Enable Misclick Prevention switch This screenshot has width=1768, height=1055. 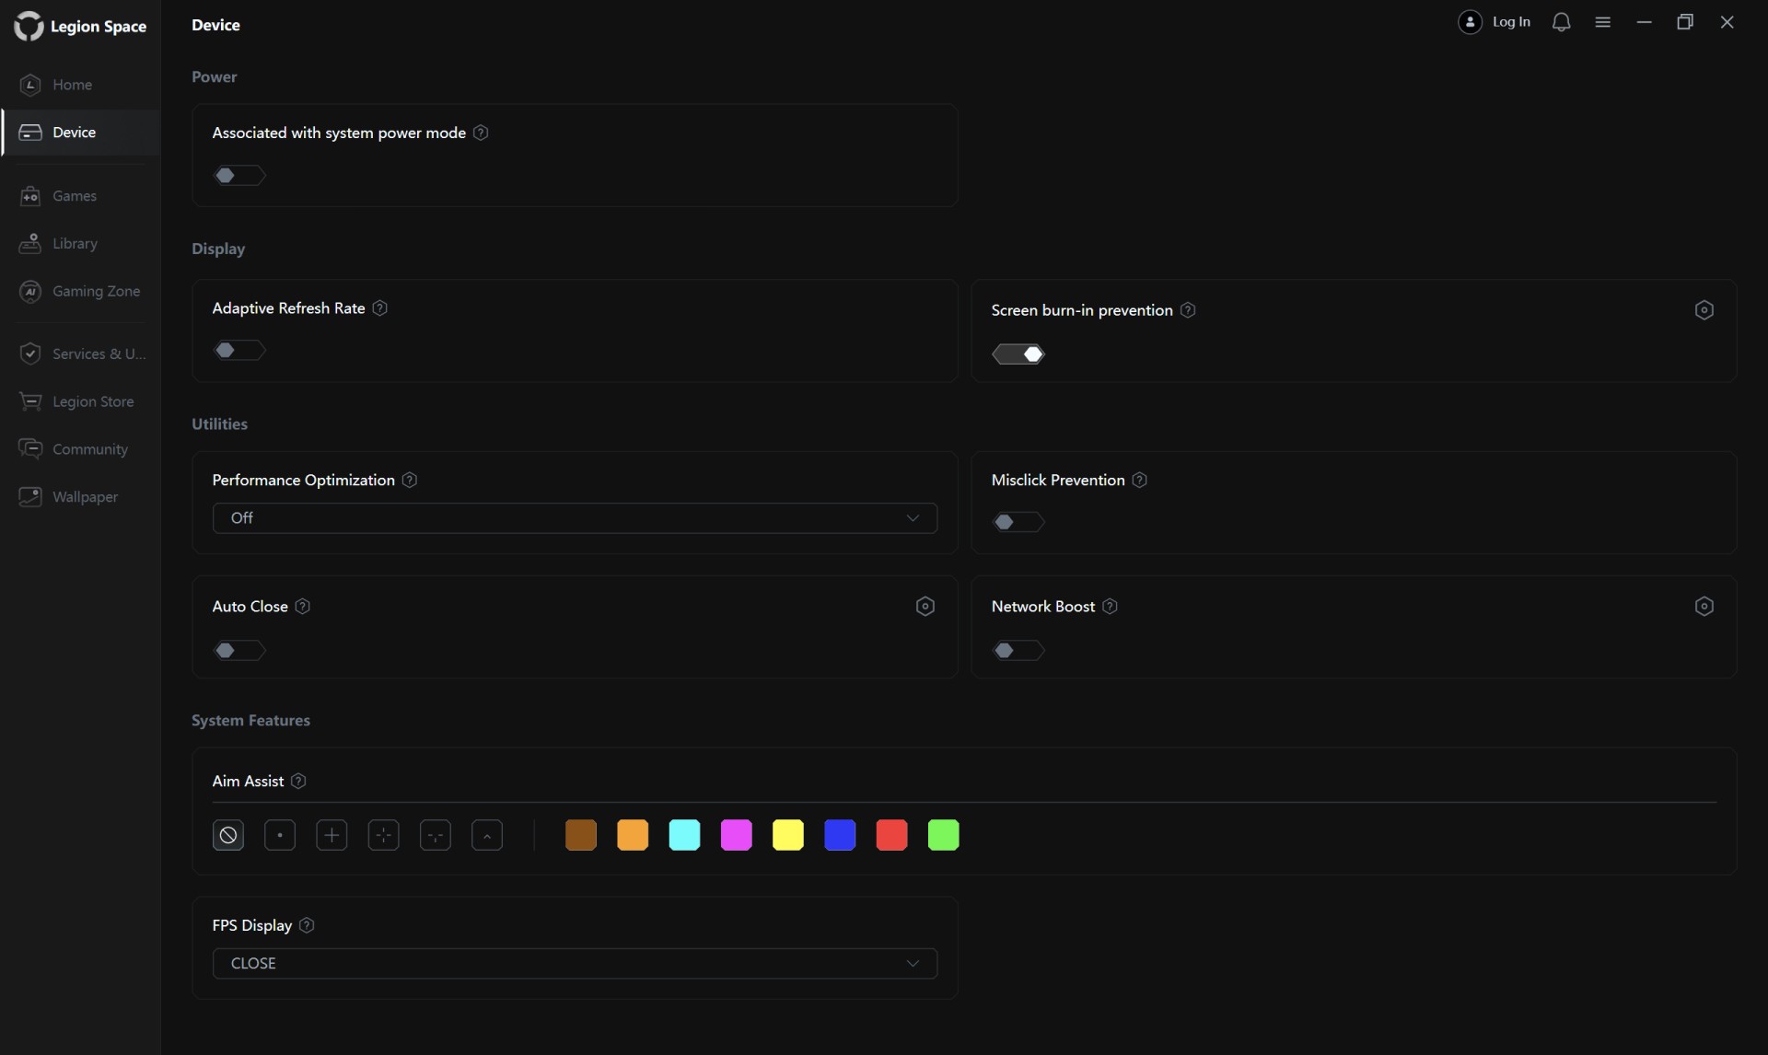(1018, 522)
